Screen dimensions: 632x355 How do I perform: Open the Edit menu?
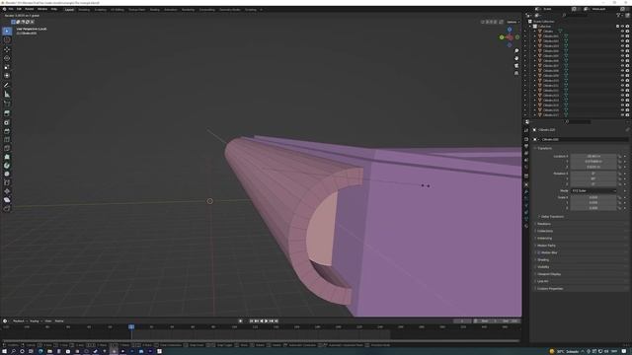pos(19,9)
